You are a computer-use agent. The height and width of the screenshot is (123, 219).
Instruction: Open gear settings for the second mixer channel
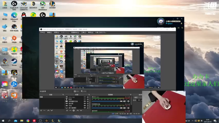pos(128,108)
